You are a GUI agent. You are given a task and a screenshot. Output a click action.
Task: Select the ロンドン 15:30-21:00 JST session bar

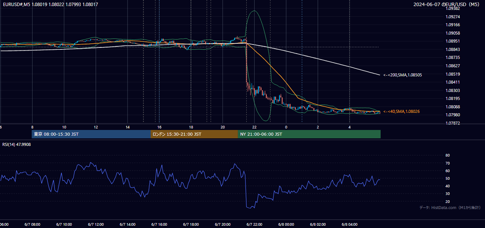click(x=194, y=134)
